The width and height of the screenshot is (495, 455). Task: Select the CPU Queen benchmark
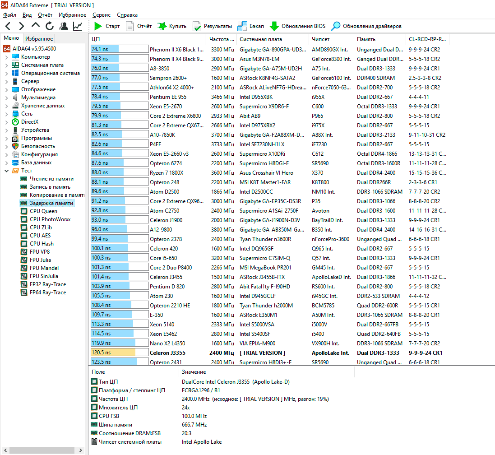click(x=43, y=211)
